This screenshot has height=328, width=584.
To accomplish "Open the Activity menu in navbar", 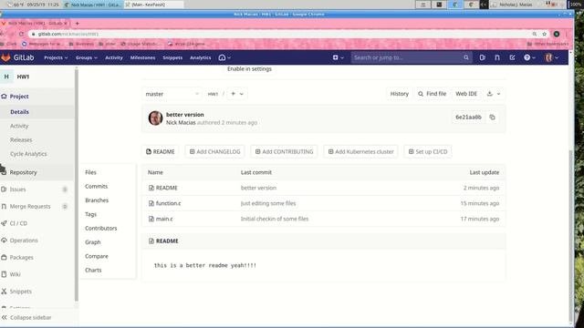I will [114, 57].
